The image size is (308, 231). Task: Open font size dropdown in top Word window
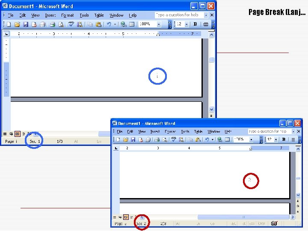pos(187,24)
